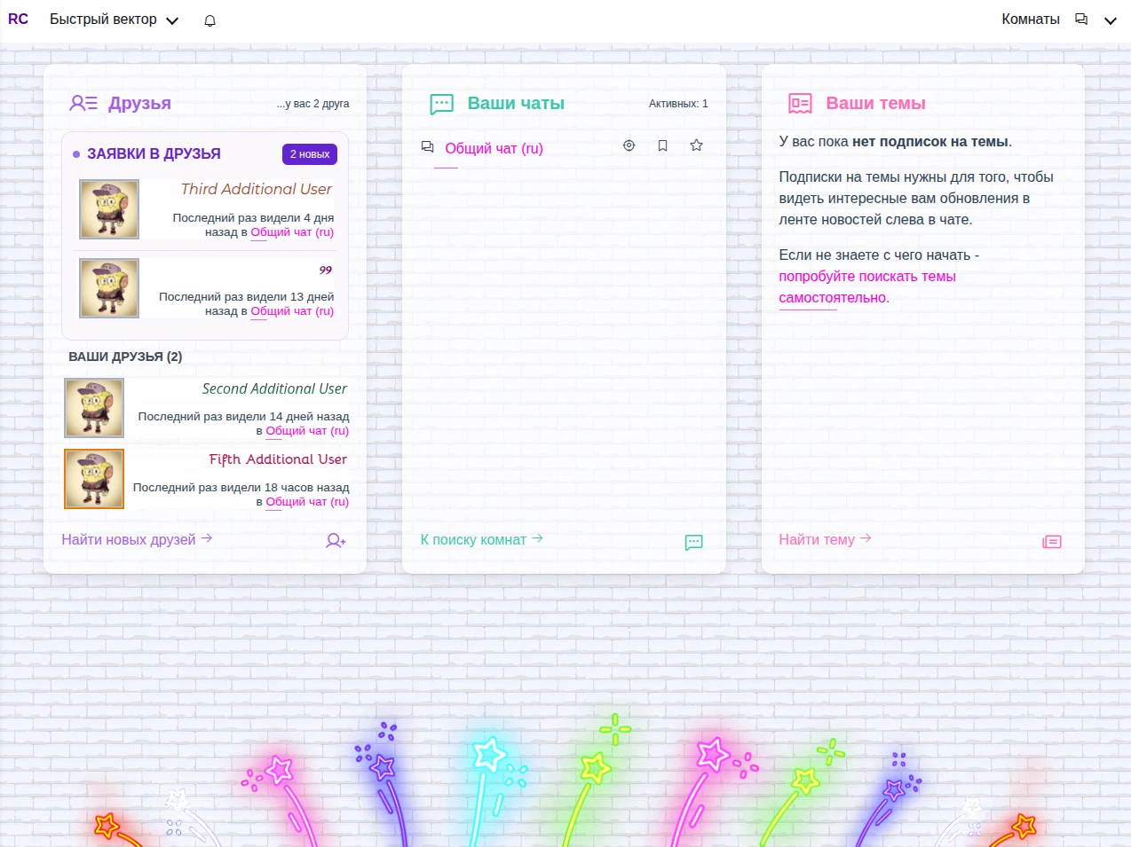Open the notifications bell
1131x847 pixels.
click(210, 20)
